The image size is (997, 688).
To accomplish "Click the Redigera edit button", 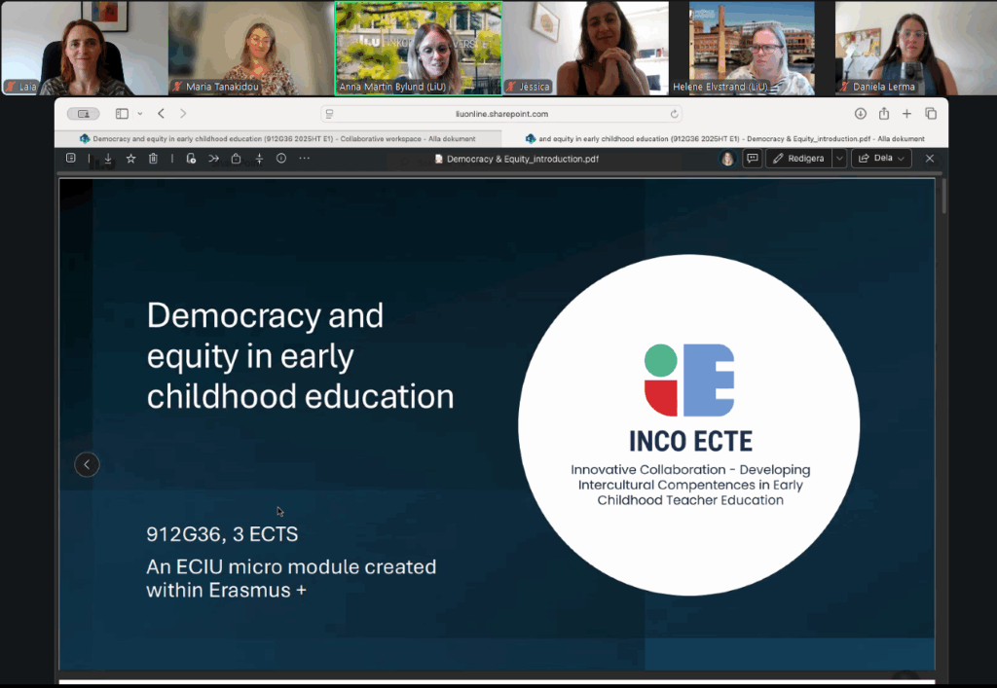I will click(x=798, y=159).
